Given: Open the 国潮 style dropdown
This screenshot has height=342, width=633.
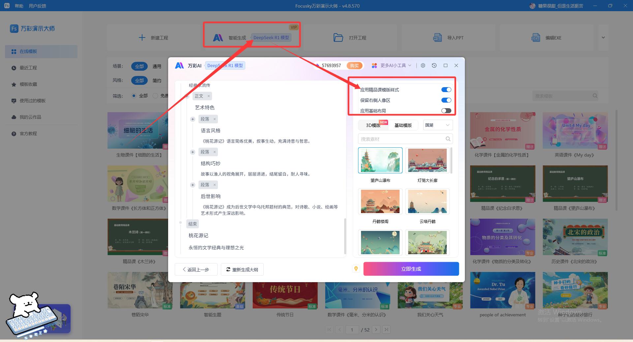Looking at the screenshot, I should click(437, 125).
